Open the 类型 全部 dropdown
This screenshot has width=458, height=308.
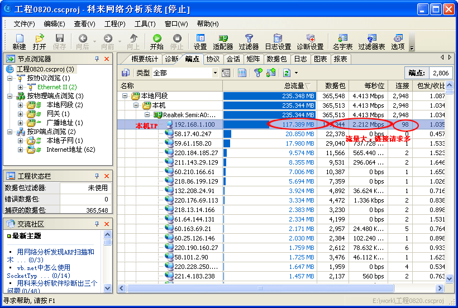(215, 73)
